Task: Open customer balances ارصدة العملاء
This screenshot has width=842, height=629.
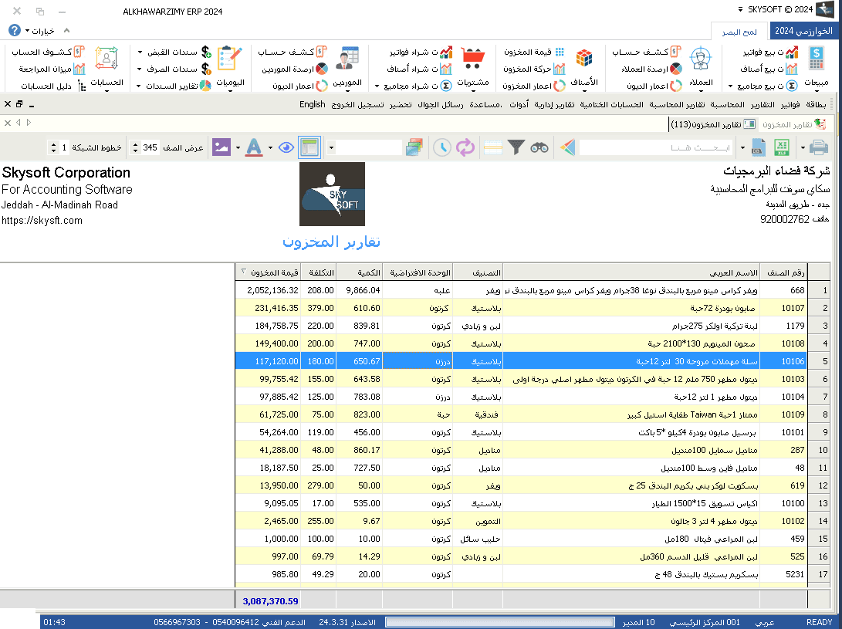Action: (651, 69)
